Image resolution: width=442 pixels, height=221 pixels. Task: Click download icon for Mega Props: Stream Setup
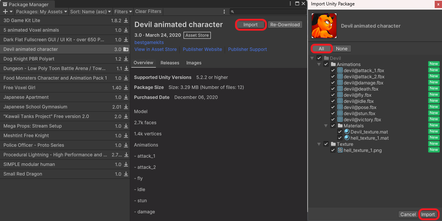126,126
